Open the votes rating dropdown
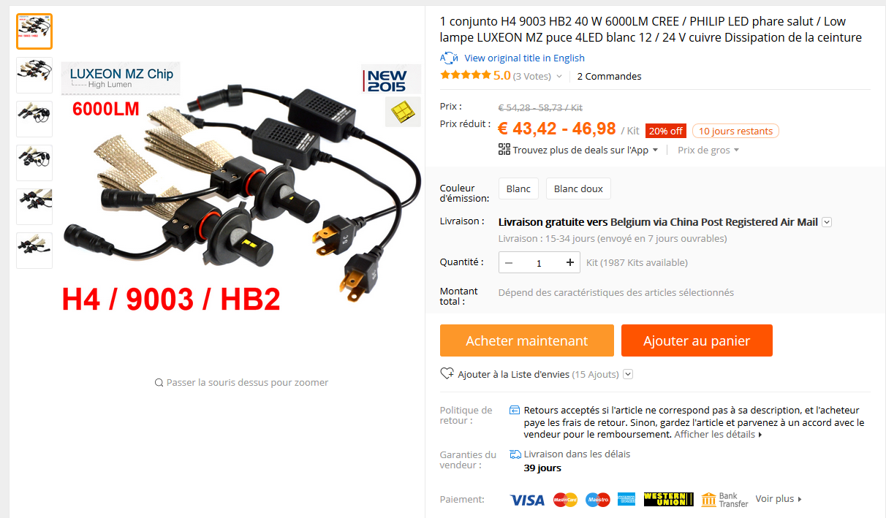Viewport: 886px width, 518px height. [x=559, y=76]
